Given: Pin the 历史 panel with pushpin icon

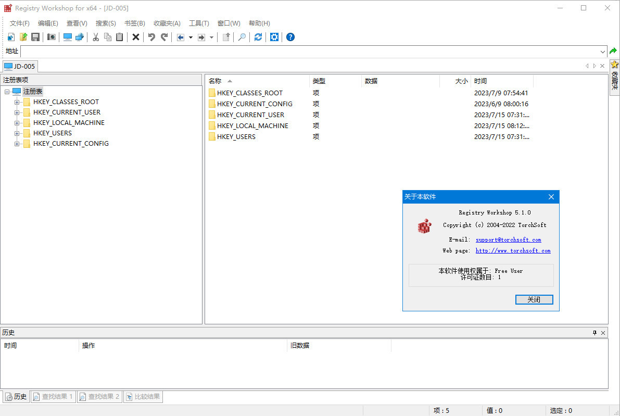Looking at the screenshot, I should pos(594,333).
